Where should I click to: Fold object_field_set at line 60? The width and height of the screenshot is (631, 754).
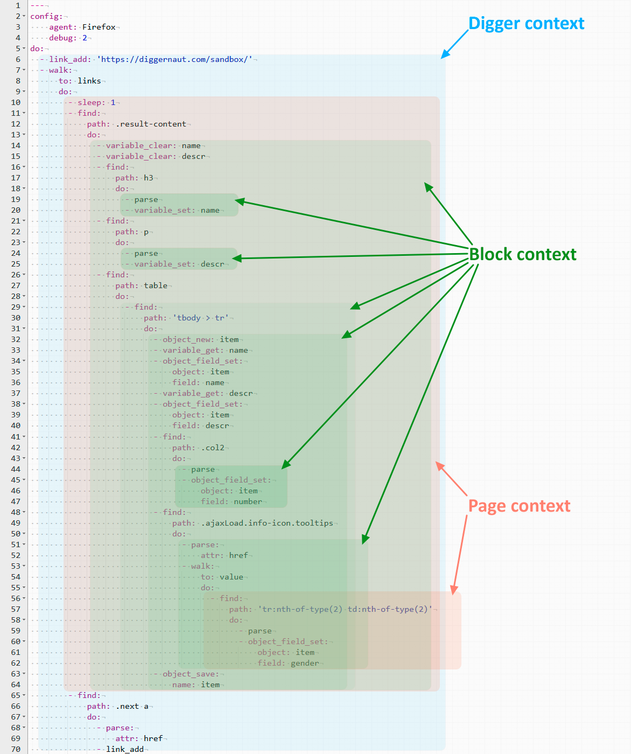point(24,641)
